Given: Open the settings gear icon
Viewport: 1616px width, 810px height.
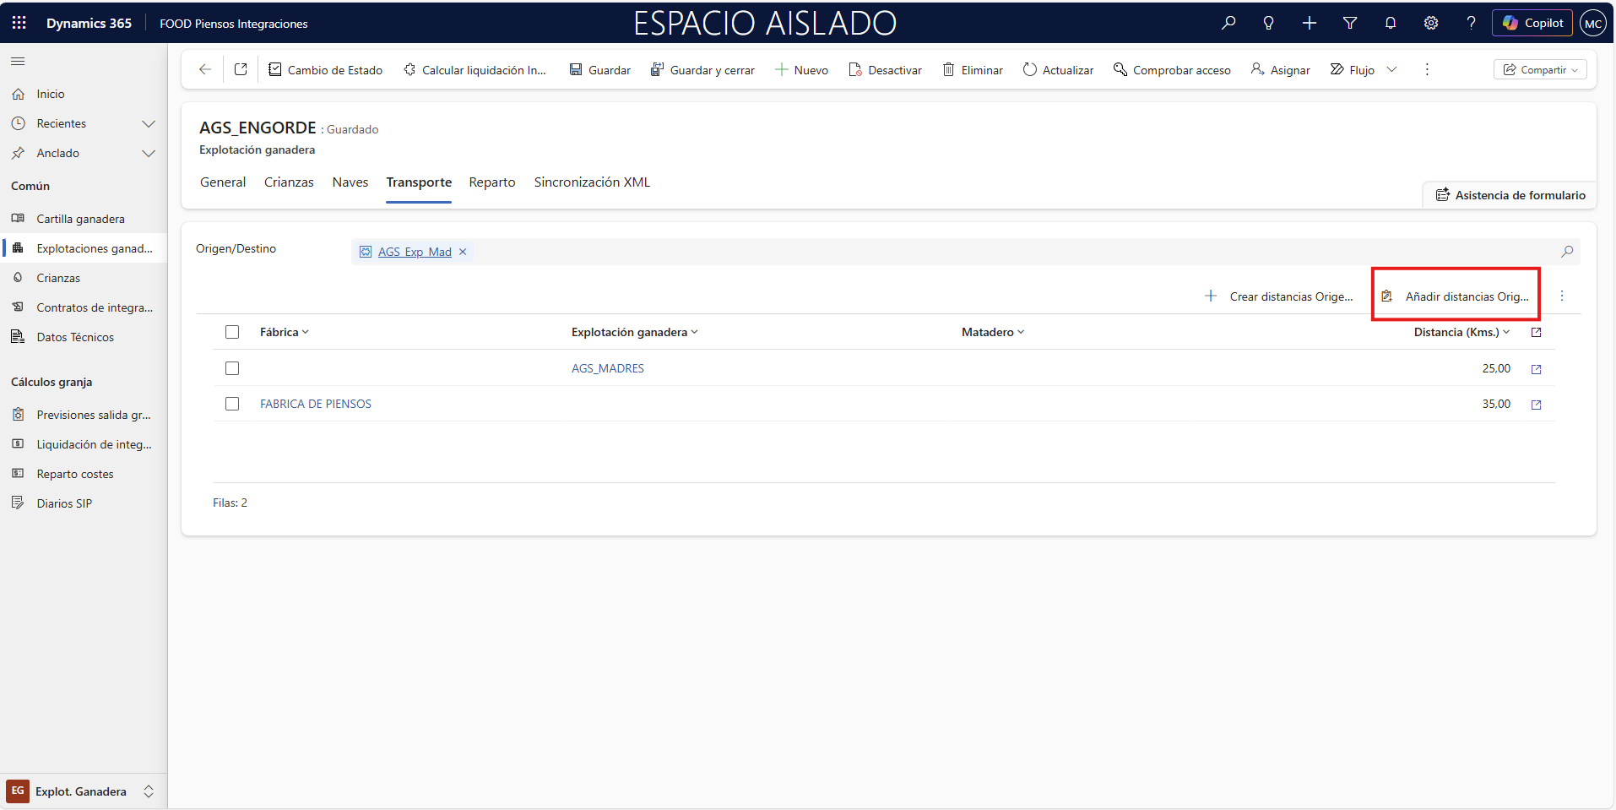Looking at the screenshot, I should tap(1430, 23).
